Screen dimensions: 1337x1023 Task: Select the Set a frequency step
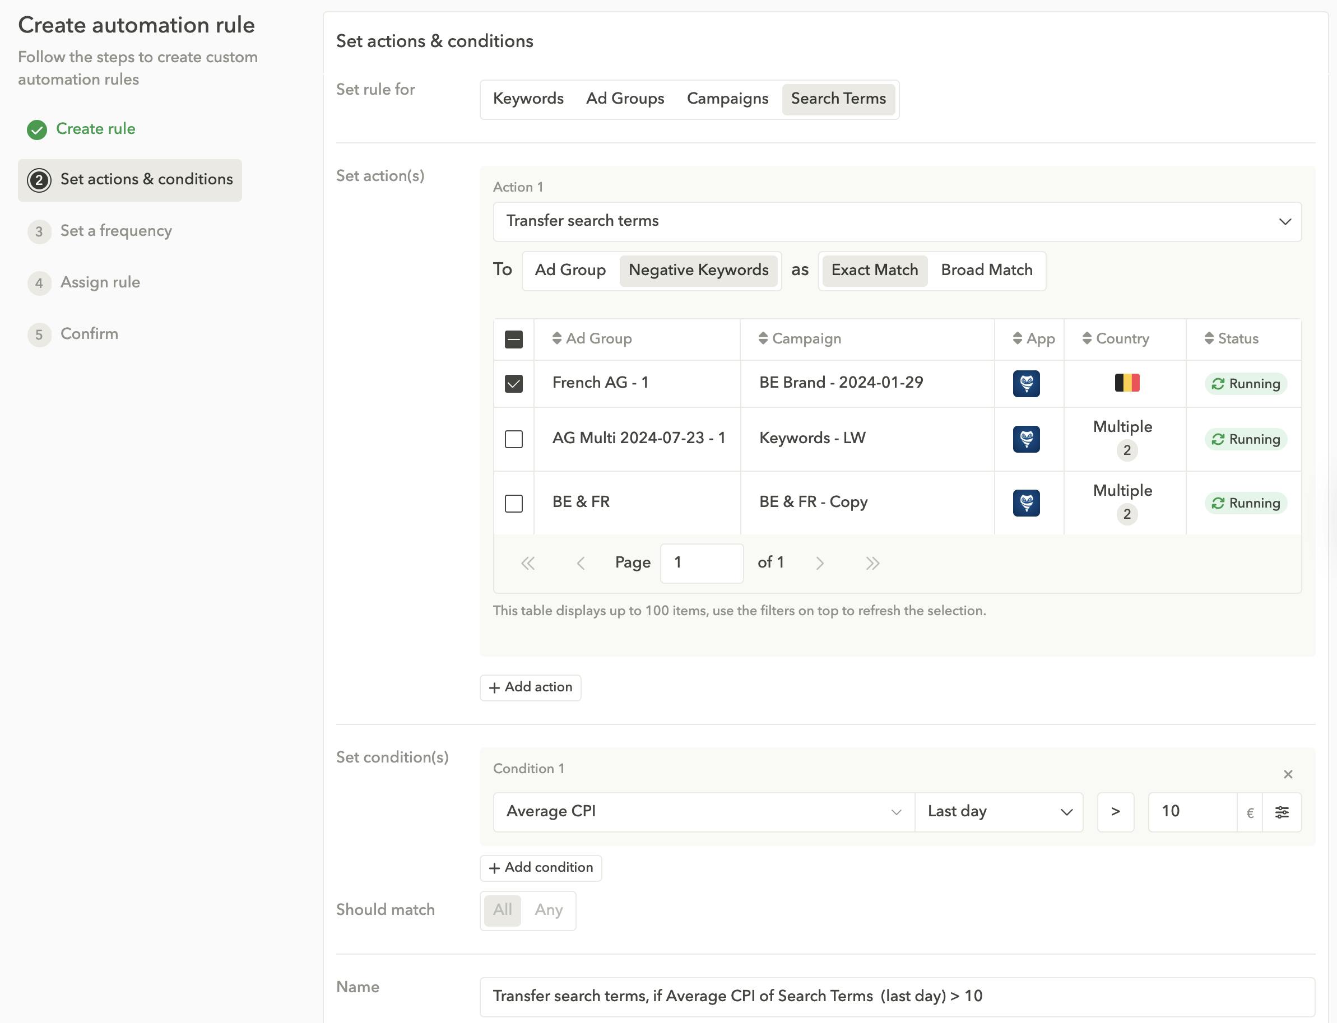coord(116,231)
